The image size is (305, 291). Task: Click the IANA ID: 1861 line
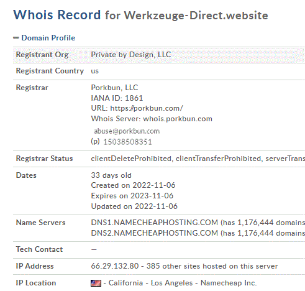tap(117, 98)
